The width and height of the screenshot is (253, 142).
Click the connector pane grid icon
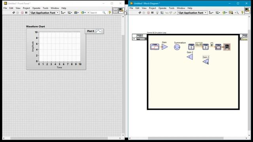115,11
